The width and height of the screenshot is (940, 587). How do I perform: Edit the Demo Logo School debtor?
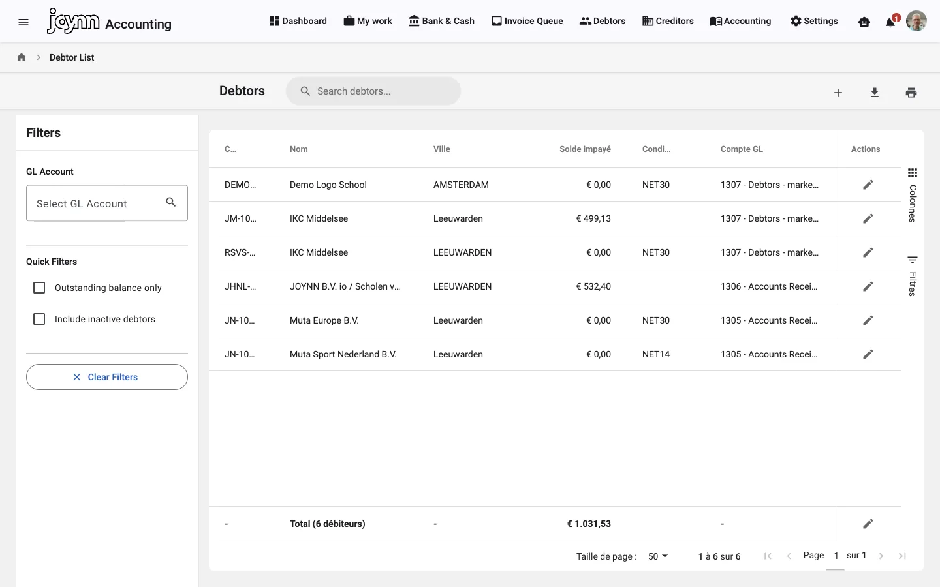point(868,185)
